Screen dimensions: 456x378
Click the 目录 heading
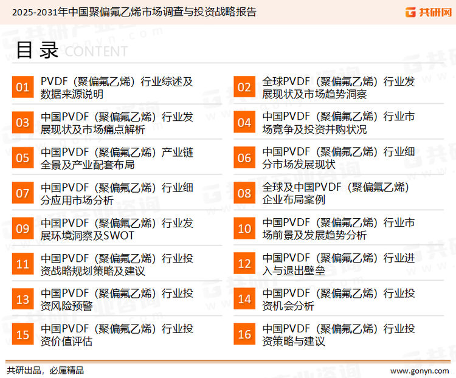(x=37, y=50)
